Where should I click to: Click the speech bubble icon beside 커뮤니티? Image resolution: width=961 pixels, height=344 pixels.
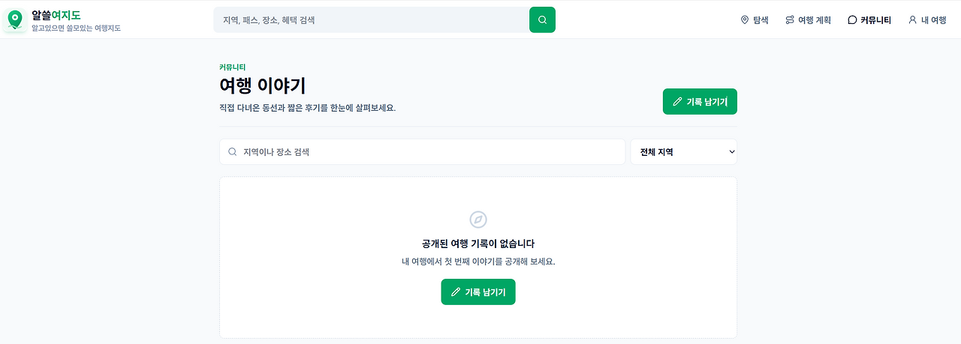point(852,20)
